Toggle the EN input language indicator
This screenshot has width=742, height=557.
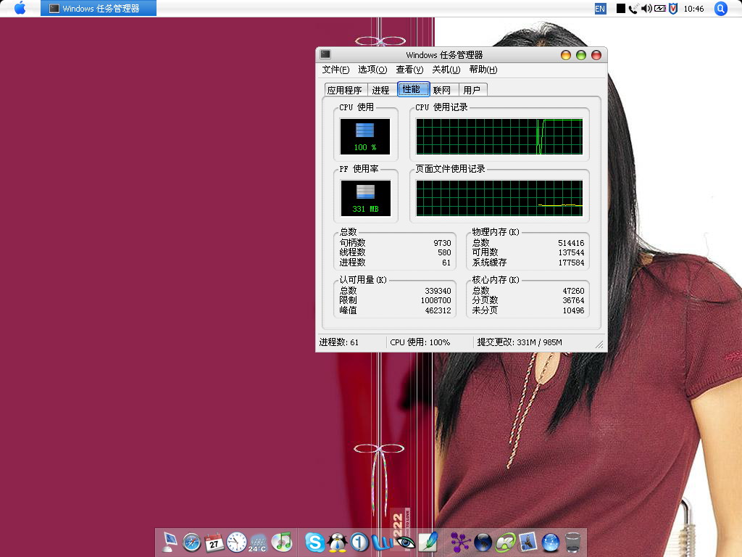(600, 9)
